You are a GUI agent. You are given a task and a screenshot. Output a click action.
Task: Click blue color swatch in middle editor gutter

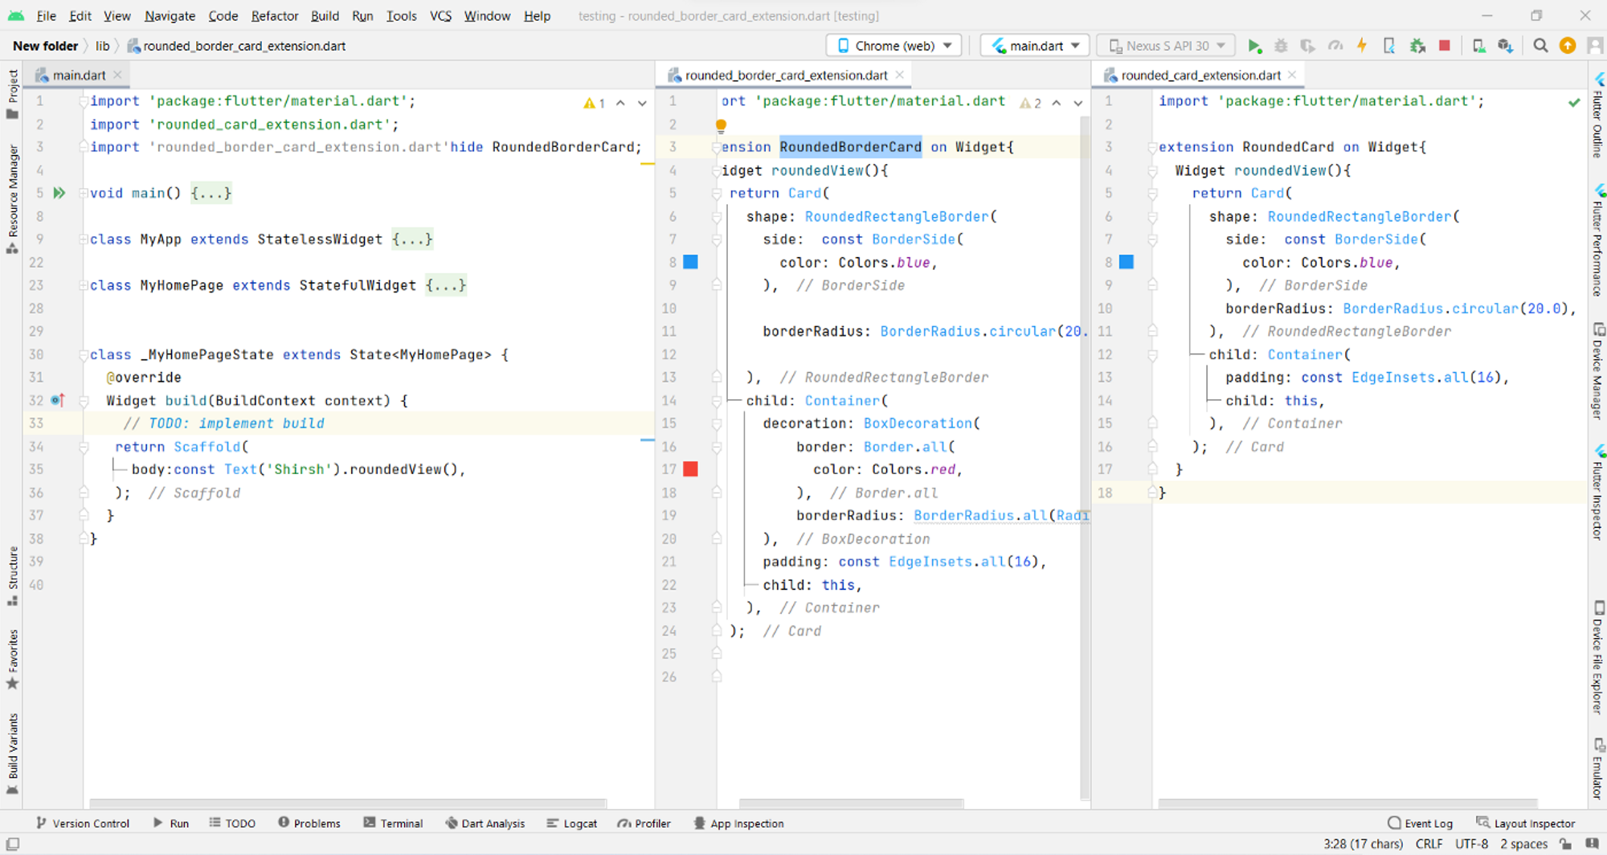click(690, 262)
